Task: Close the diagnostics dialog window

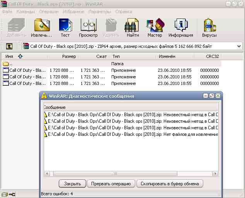Action: 218,96
